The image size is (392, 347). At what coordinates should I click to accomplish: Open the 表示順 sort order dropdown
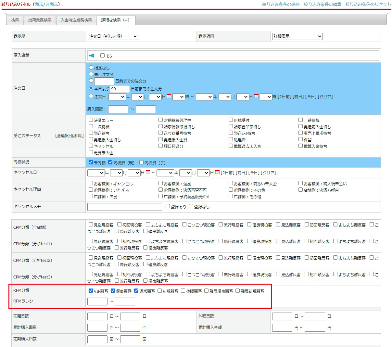[x=113, y=36]
